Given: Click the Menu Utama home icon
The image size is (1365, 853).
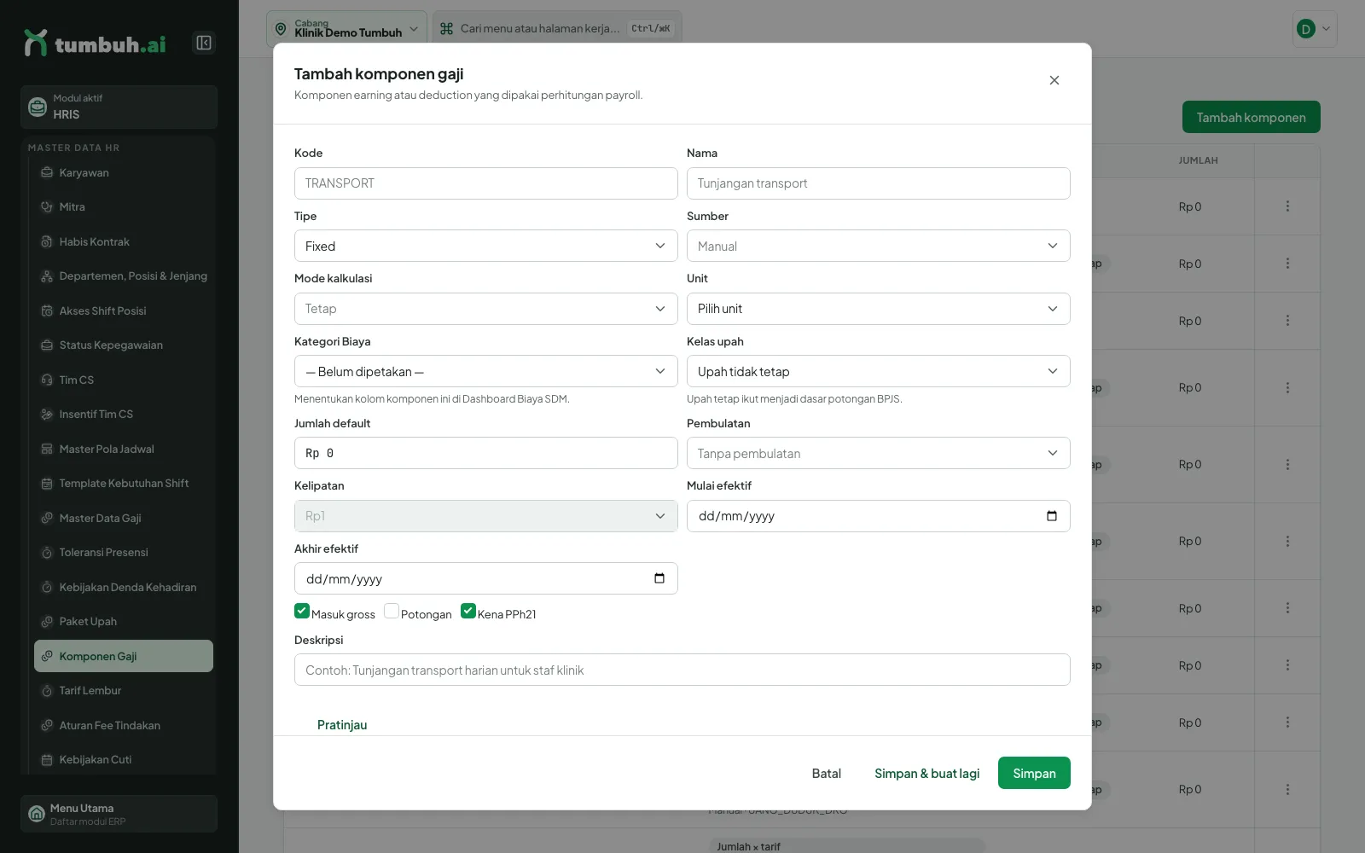Looking at the screenshot, I should 37,814.
